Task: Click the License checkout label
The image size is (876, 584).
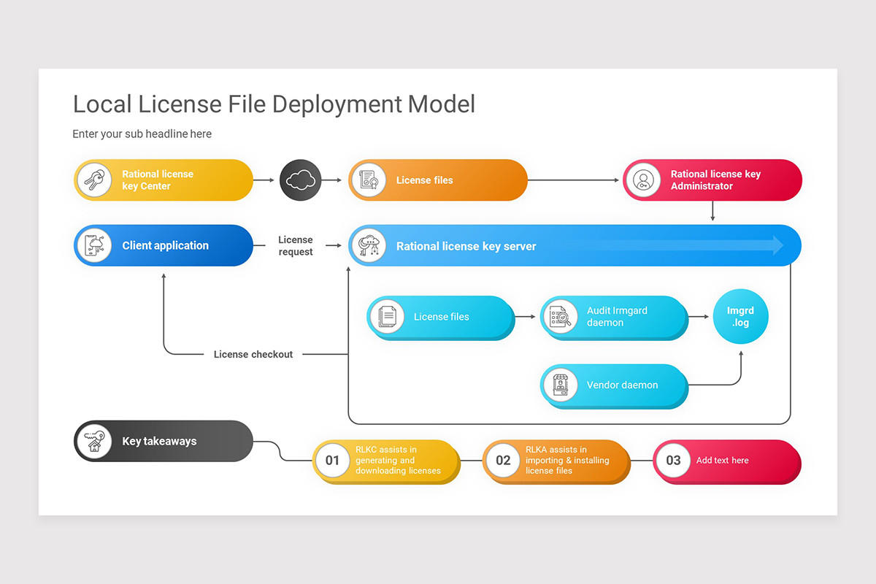Action: (x=253, y=354)
